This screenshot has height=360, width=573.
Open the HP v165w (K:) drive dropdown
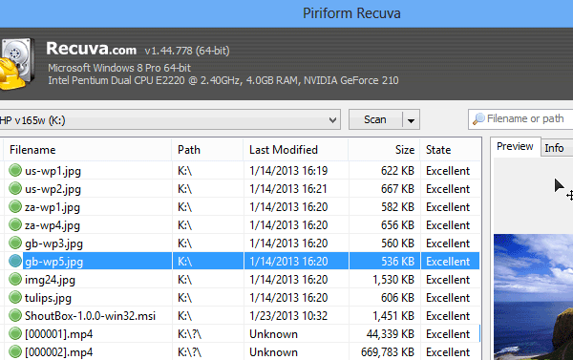170,119
